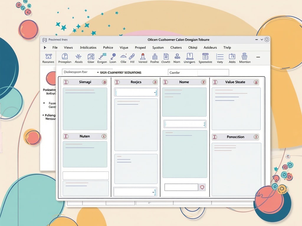The image size is (302, 226).
Task: Open the Chaters menu
Action: click(176, 47)
